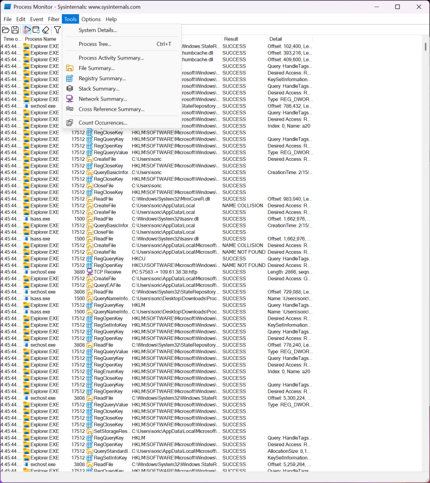
Task: Click the QueryEAFile operation text
Action: 107,285
